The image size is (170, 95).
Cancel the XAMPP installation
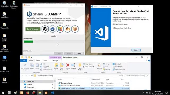click(79, 53)
